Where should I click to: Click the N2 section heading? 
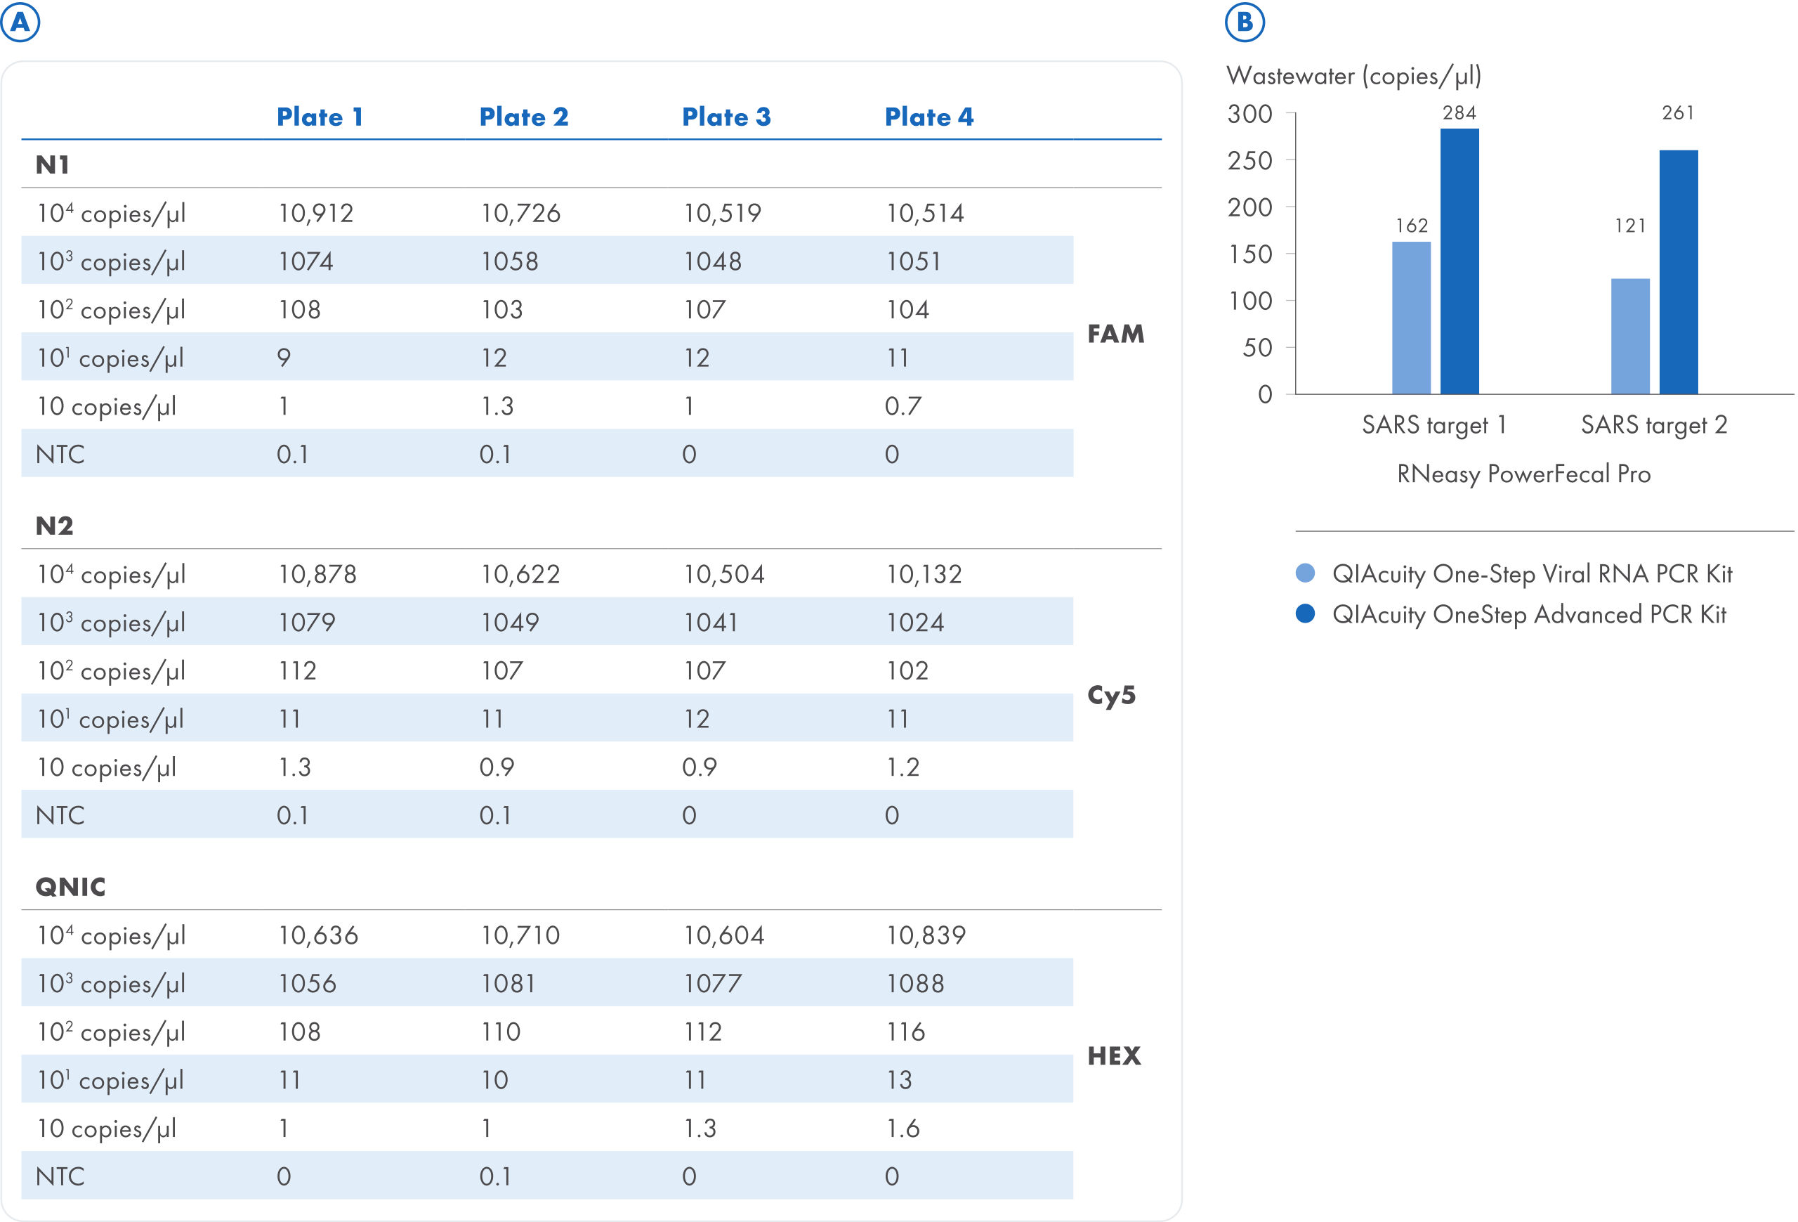click(54, 526)
